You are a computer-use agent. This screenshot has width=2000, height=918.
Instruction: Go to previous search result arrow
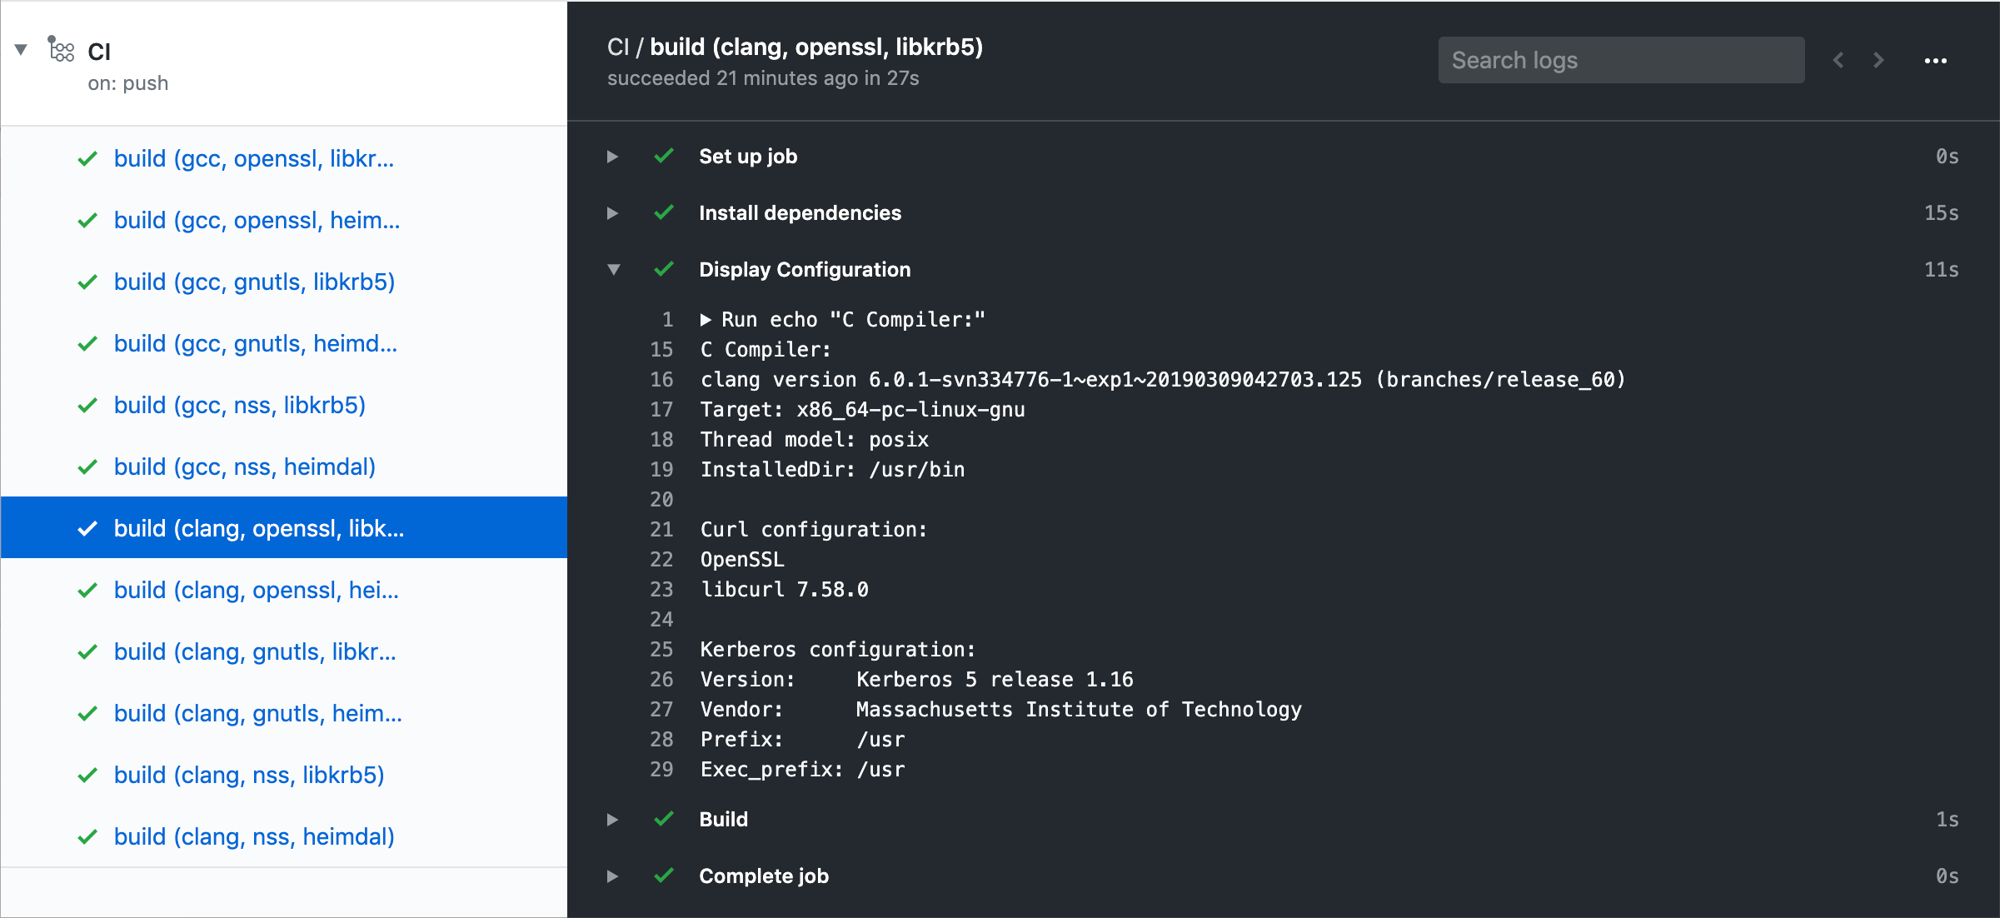click(1838, 60)
